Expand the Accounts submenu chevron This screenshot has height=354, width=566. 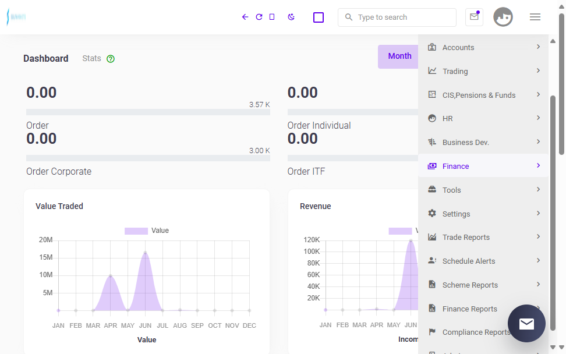click(538, 47)
